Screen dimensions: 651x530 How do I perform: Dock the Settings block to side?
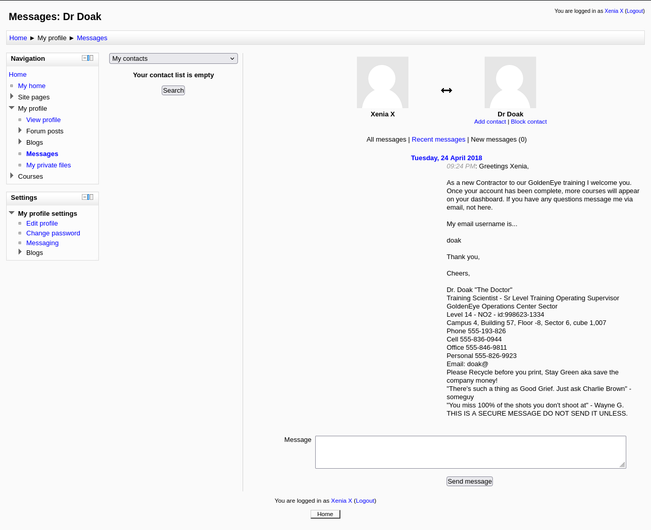(91, 197)
